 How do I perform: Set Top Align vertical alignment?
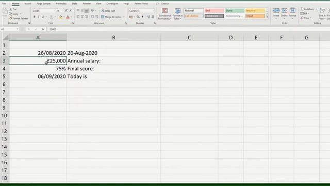(78, 10)
